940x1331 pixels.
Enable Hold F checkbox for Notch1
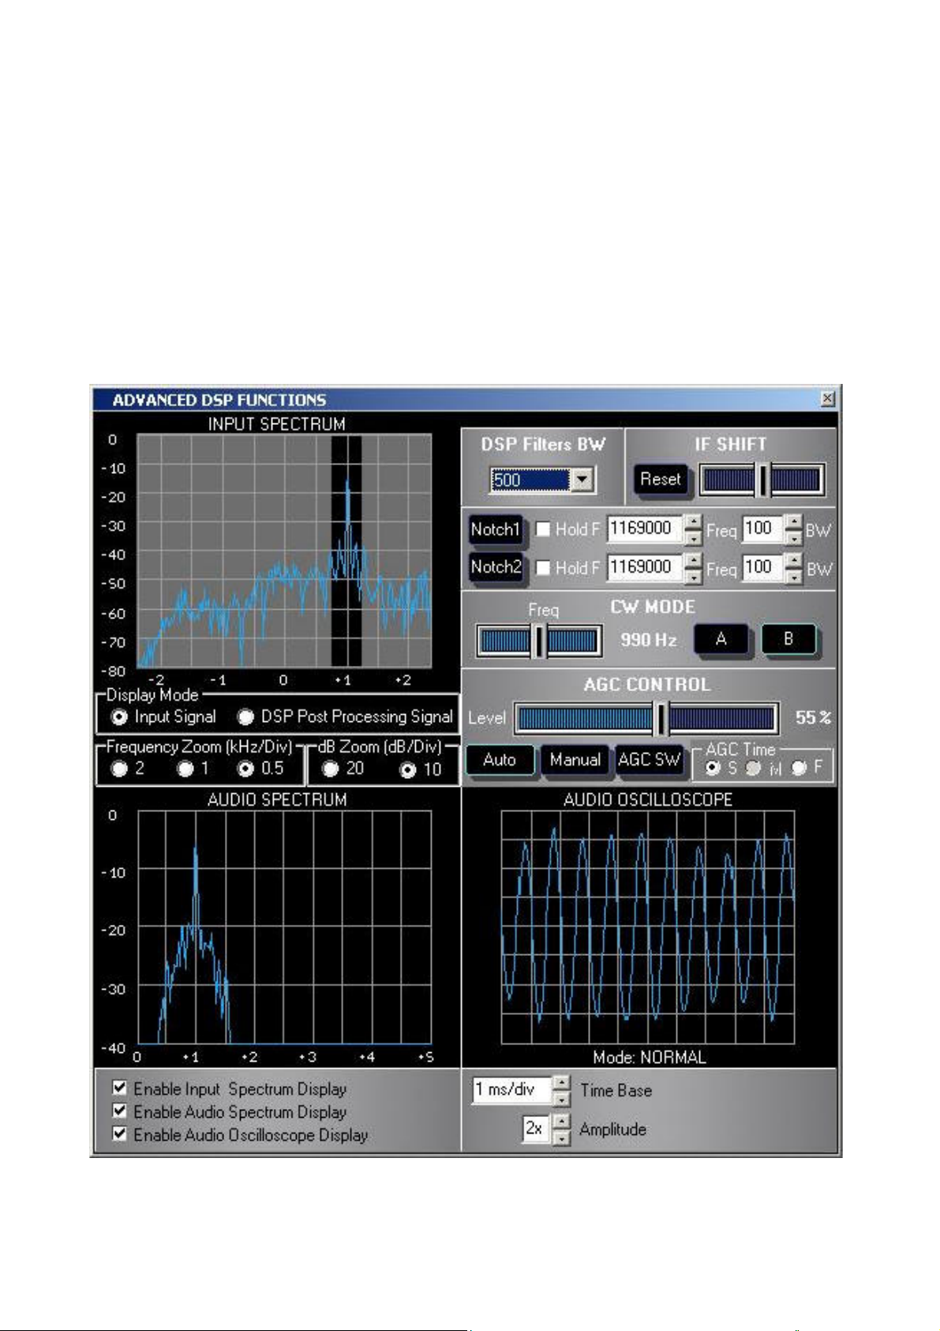coord(543,529)
